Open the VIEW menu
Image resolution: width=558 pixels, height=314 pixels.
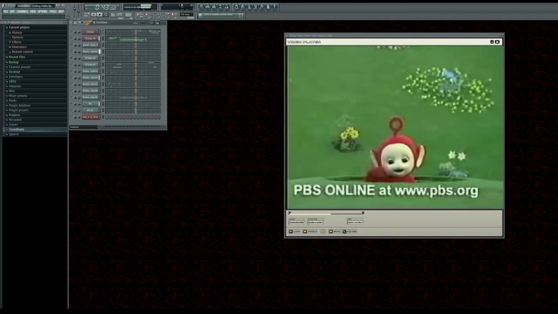[x=33, y=11]
